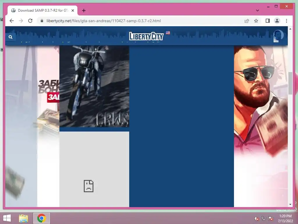
Task: Open the Windows Start button
Action: point(7,218)
